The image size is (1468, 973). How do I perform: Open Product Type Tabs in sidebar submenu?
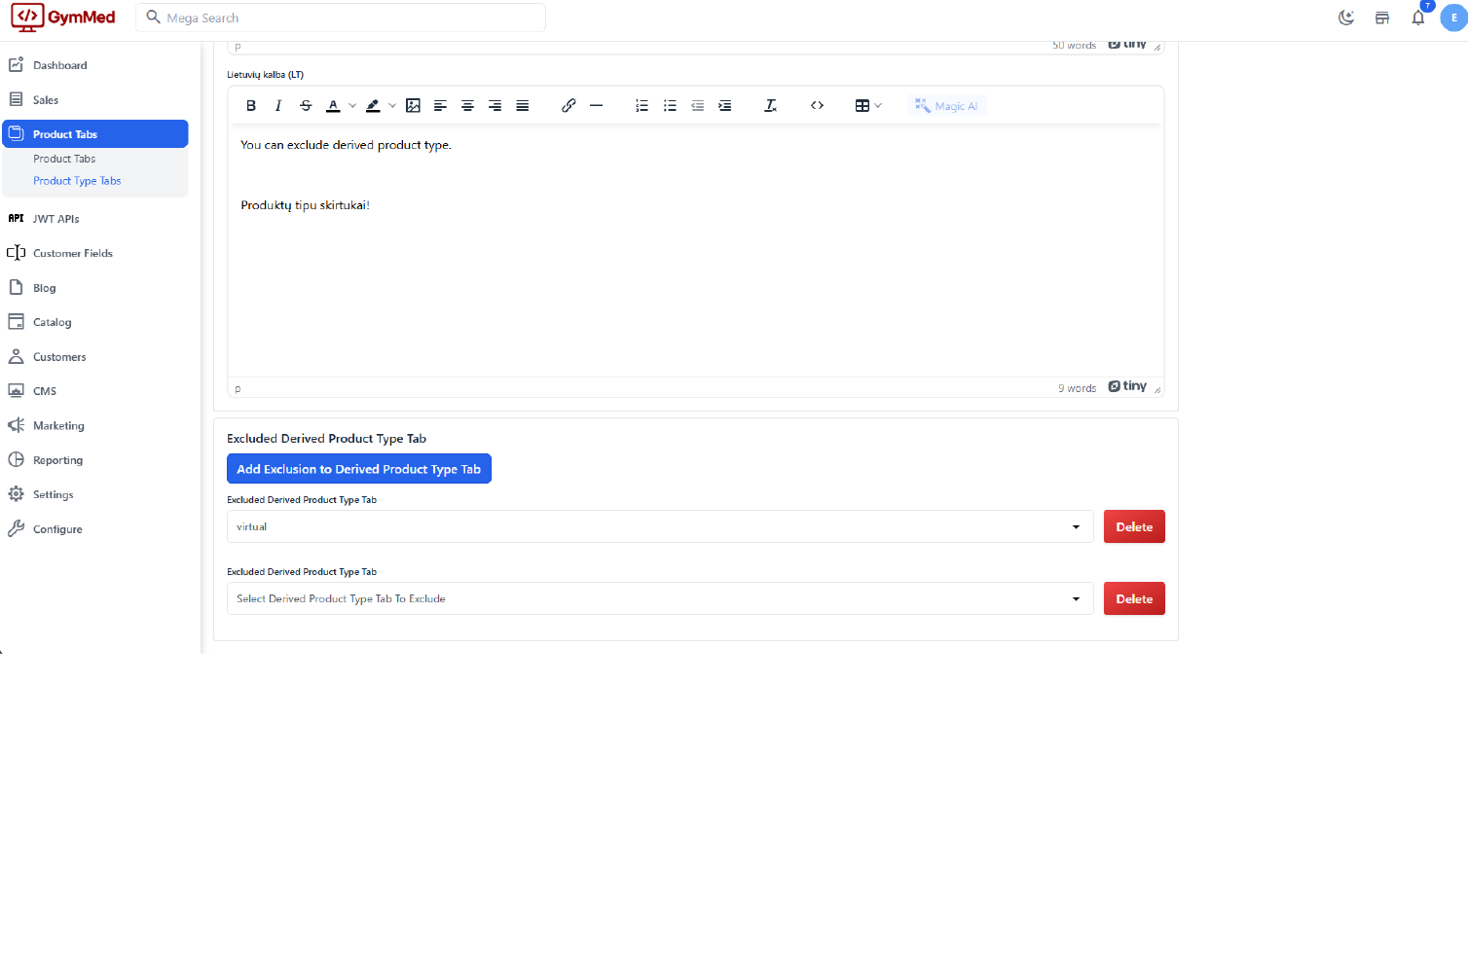point(77,181)
